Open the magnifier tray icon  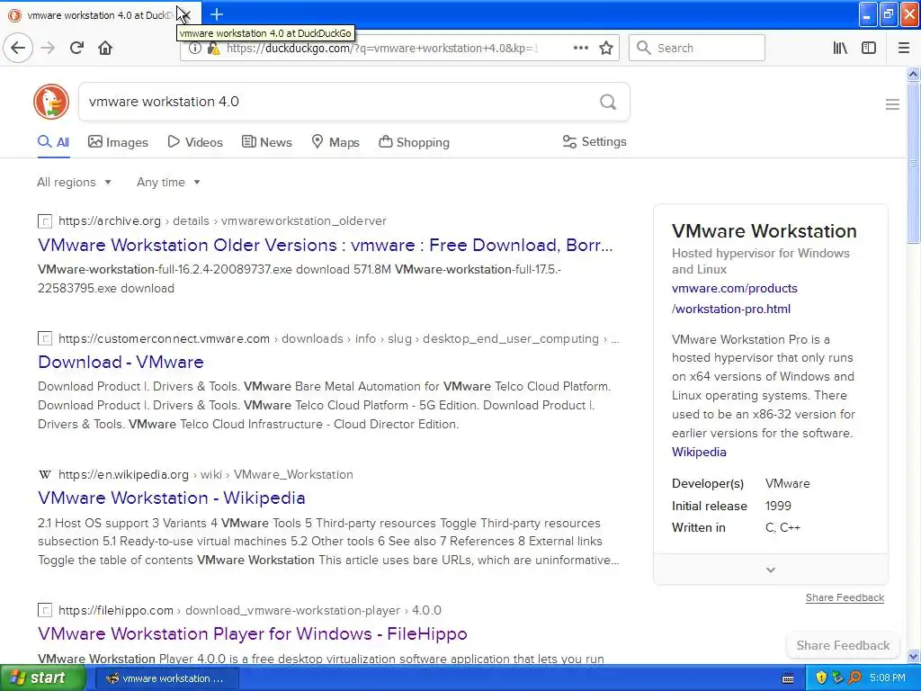coord(854,678)
